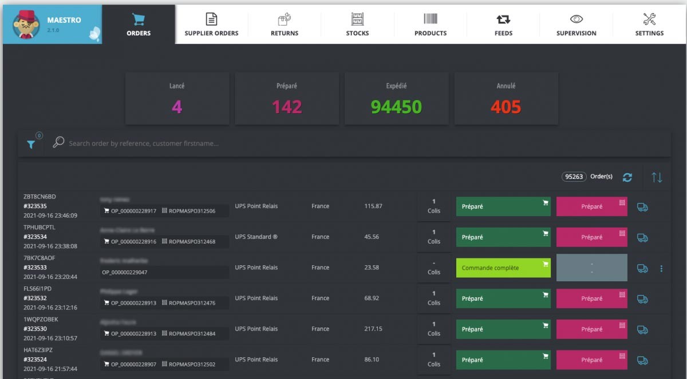Image resolution: width=687 pixels, height=379 pixels.
Task: Click truck icon for order #323533
Action: [642, 268]
